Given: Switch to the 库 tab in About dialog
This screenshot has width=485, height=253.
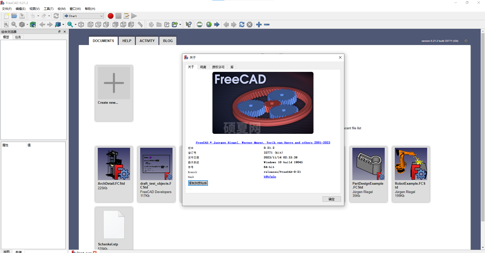Looking at the screenshot, I should [x=232, y=67].
